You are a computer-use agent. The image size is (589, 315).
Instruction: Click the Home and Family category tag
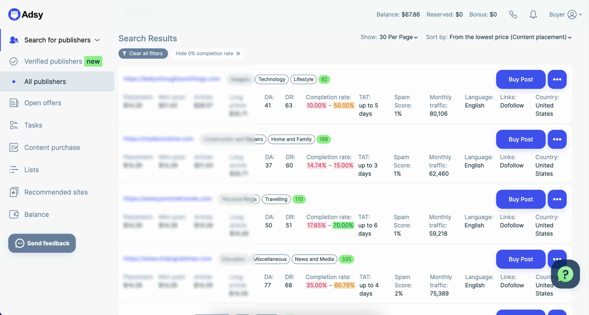coord(291,139)
